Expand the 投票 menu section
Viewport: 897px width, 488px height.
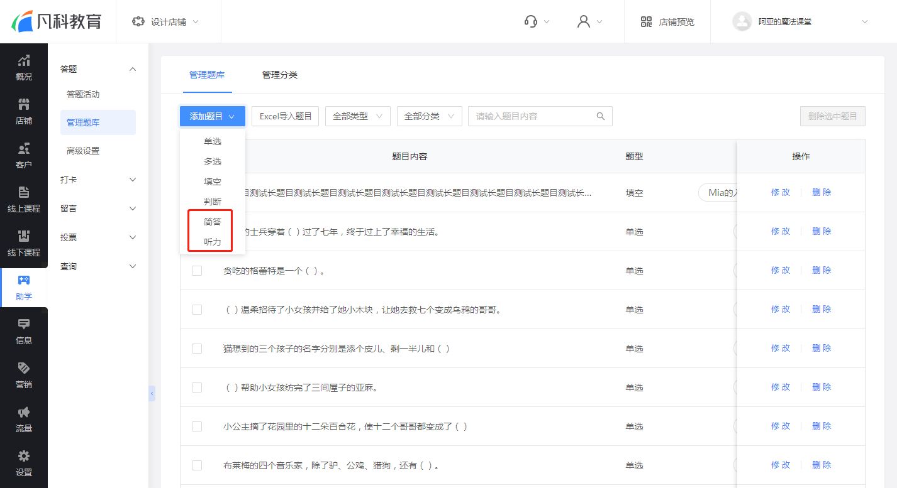click(98, 237)
